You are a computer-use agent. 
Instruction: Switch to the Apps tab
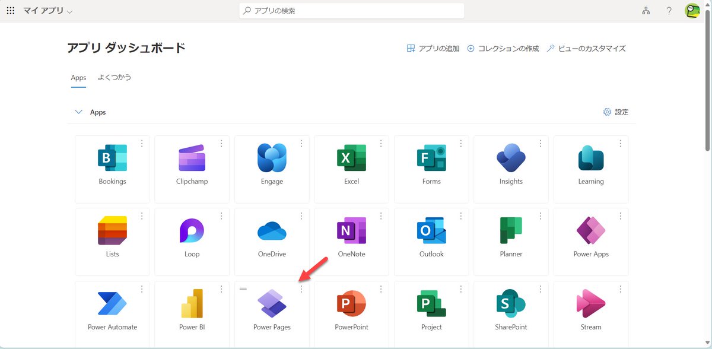coord(78,78)
